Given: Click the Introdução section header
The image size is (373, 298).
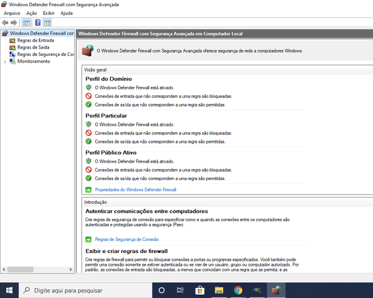Looking at the screenshot, I should pyautogui.click(x=96, y=202).
